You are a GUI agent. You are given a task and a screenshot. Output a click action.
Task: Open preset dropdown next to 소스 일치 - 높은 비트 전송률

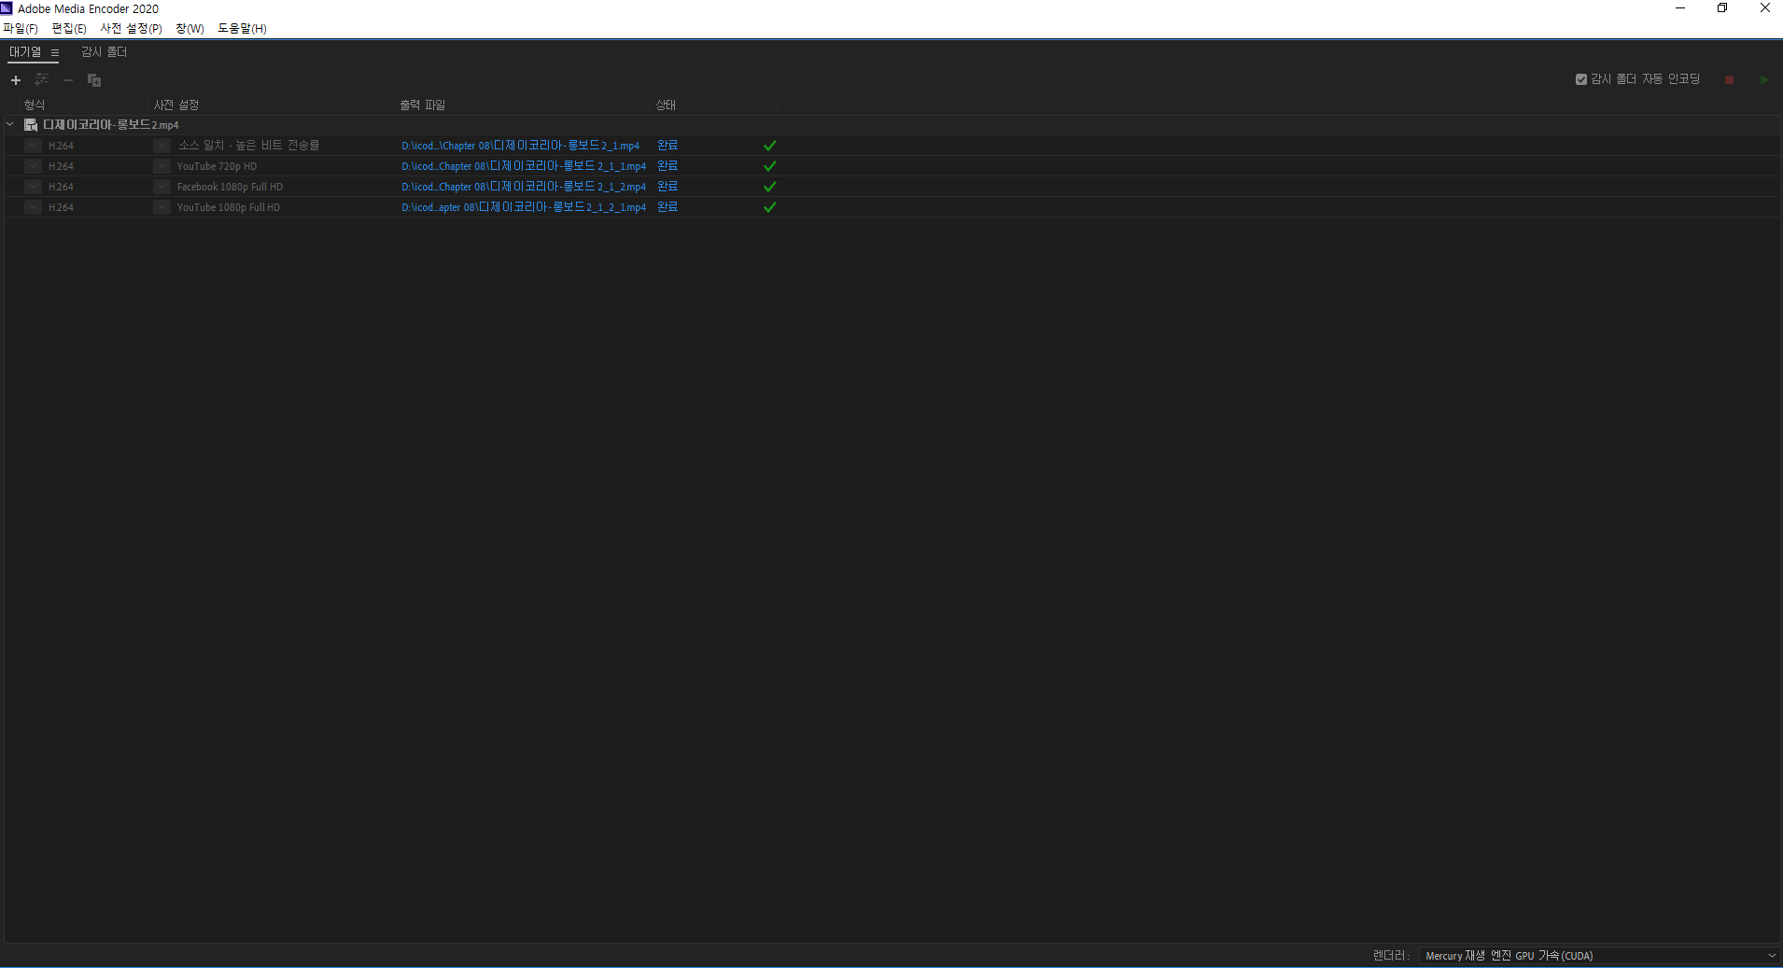(x=161, y=146)
